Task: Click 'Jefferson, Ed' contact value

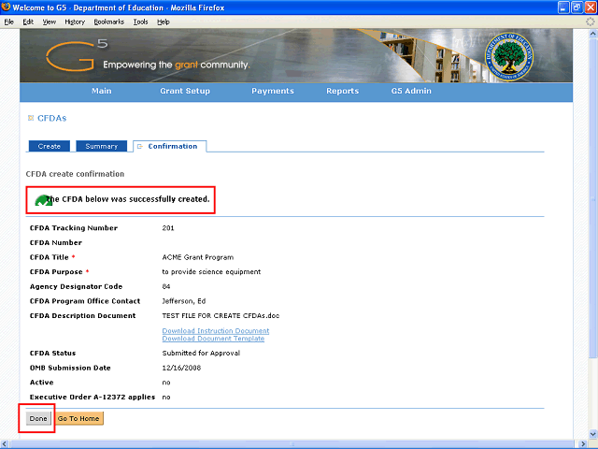Action: pyautogui.click(x=184, y=301)
